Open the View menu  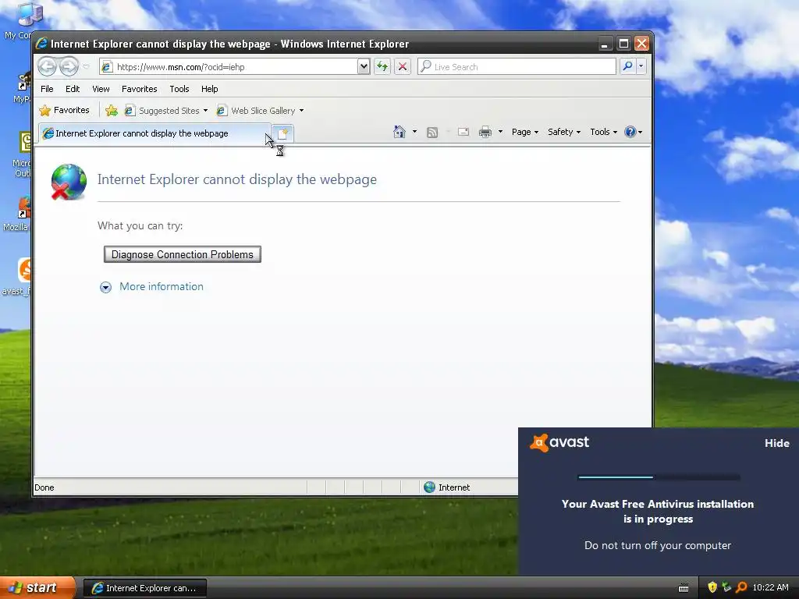(101, 89)
